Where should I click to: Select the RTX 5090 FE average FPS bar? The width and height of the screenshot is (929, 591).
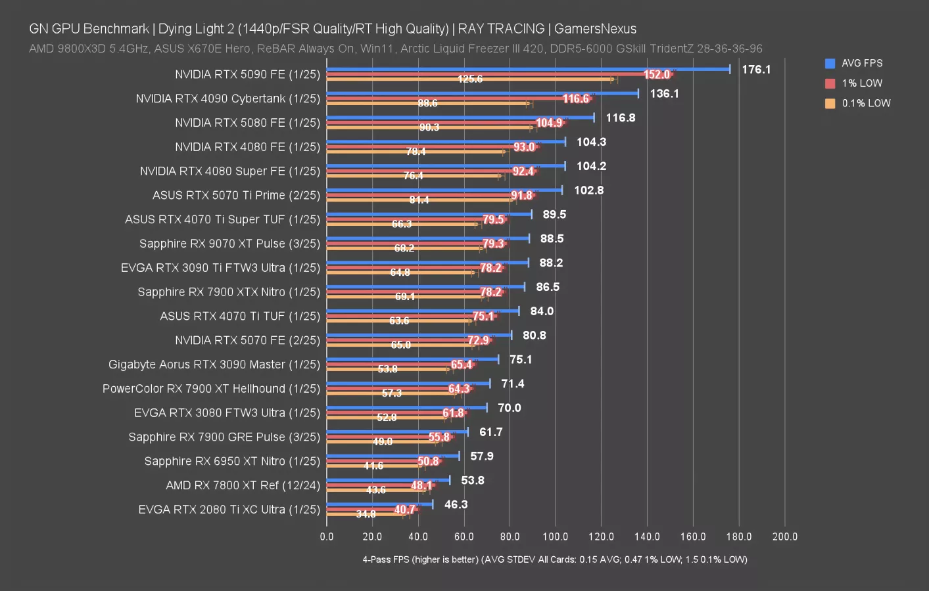pos(526,68)
